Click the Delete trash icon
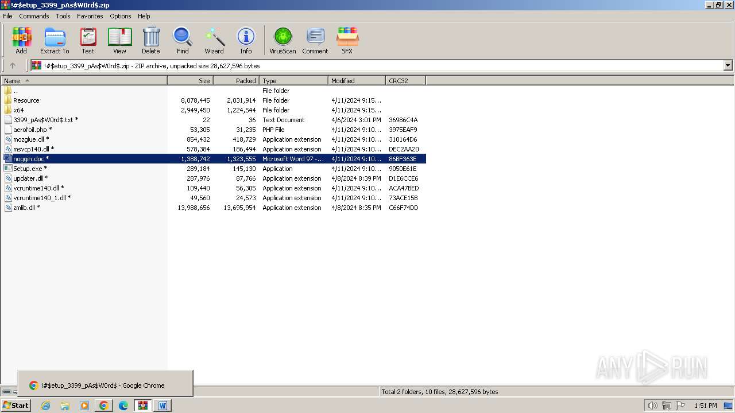 tap(151, 40)
